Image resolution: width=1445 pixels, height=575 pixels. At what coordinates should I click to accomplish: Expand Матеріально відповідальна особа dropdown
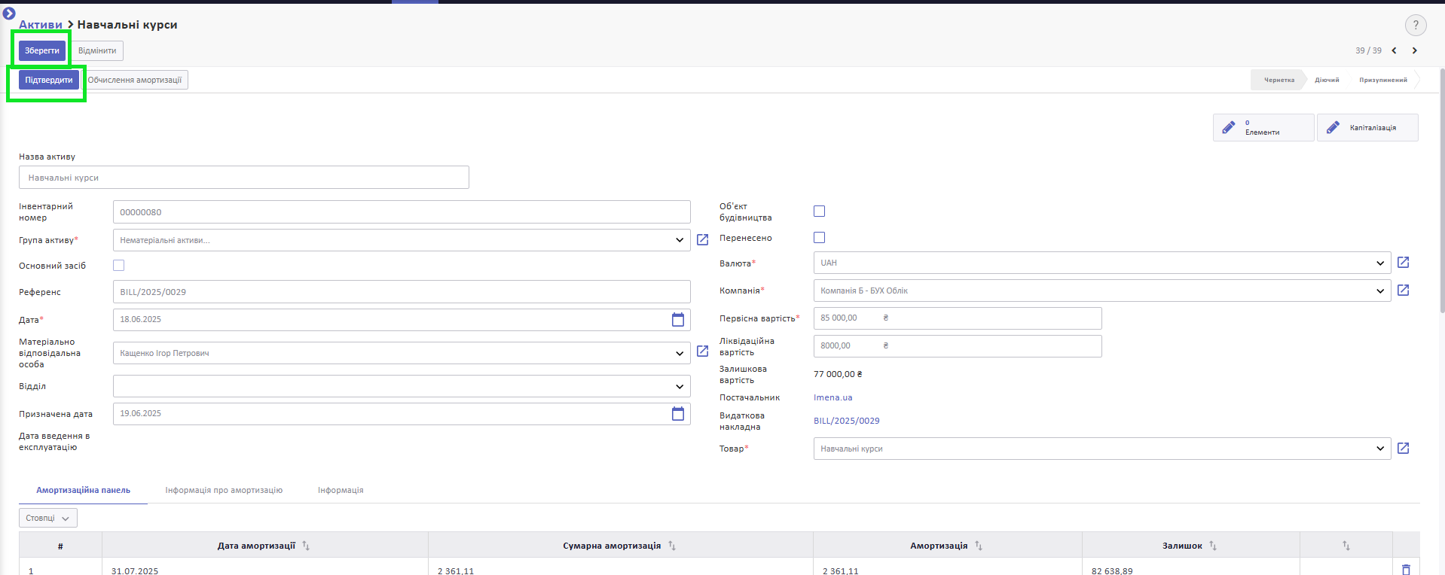coord(680,353)
